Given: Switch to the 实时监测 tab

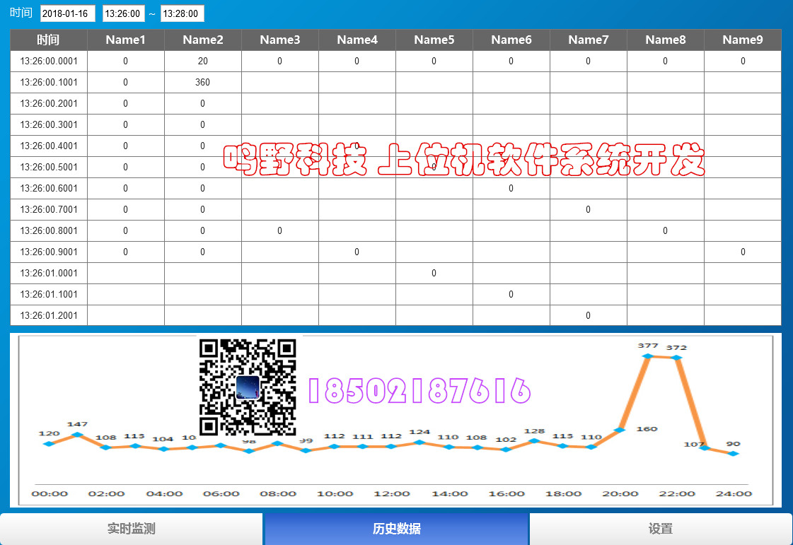Looking at the screenshot, I should click(x=131, y=529).
